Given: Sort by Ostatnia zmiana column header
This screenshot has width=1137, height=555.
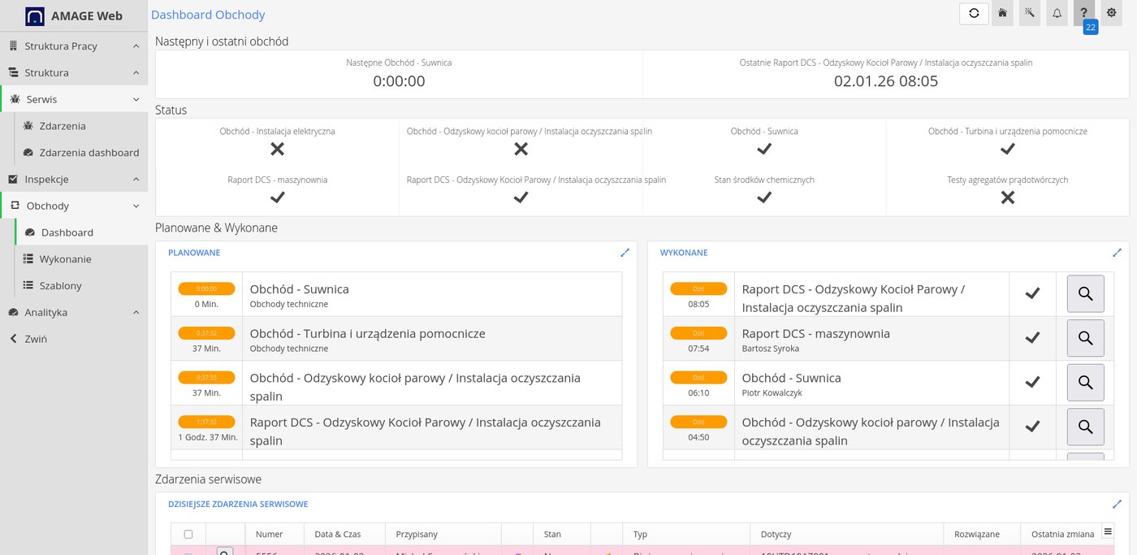Looking at the screenshot, I should [x=1063, y=534].
